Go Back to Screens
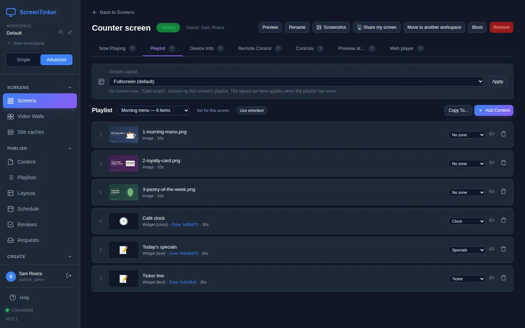The width and height of the screenshot is (525, 328). coord(113,12)
